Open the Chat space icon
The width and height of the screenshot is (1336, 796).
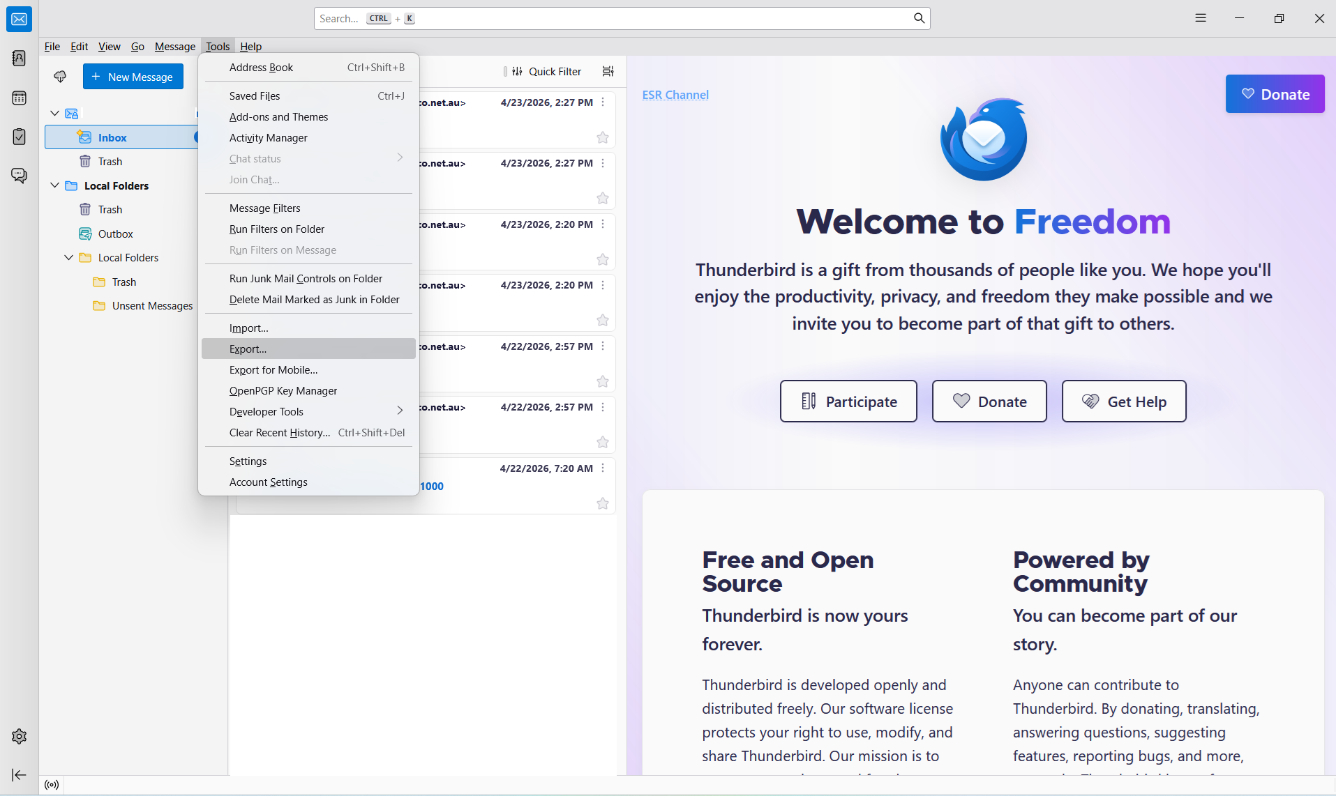19,176
